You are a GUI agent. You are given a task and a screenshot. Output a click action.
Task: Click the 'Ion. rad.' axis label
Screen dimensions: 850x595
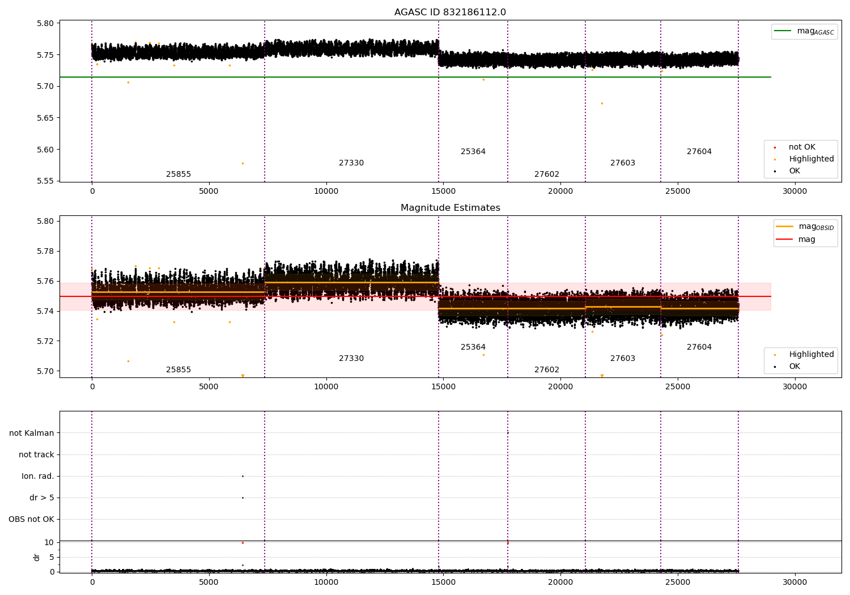pyautogui.click(x=38, y=477)
